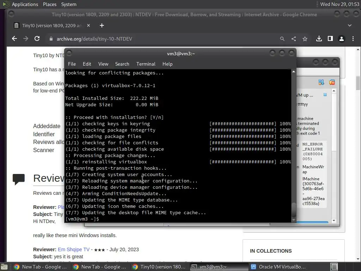Bookmark this page with the star icon

pyautogui.click(x=305, y=39)
